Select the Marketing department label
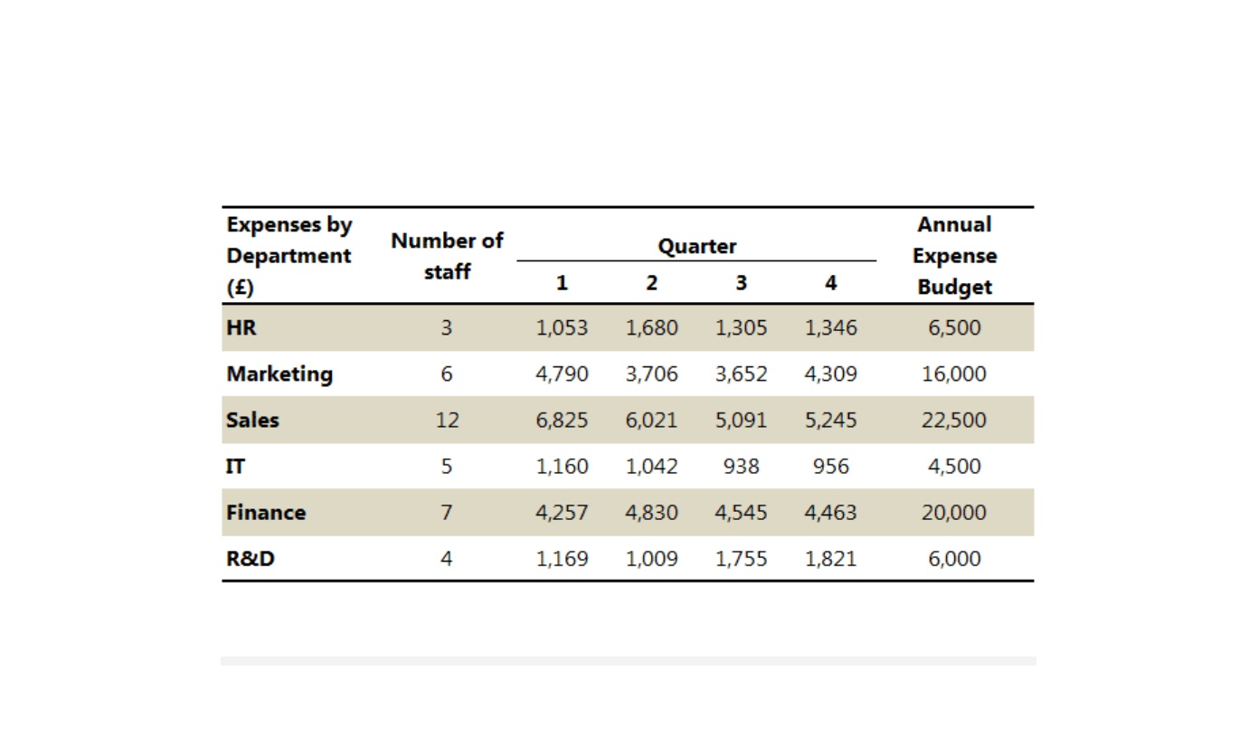 pyautogui.click(x=279, y=373)
